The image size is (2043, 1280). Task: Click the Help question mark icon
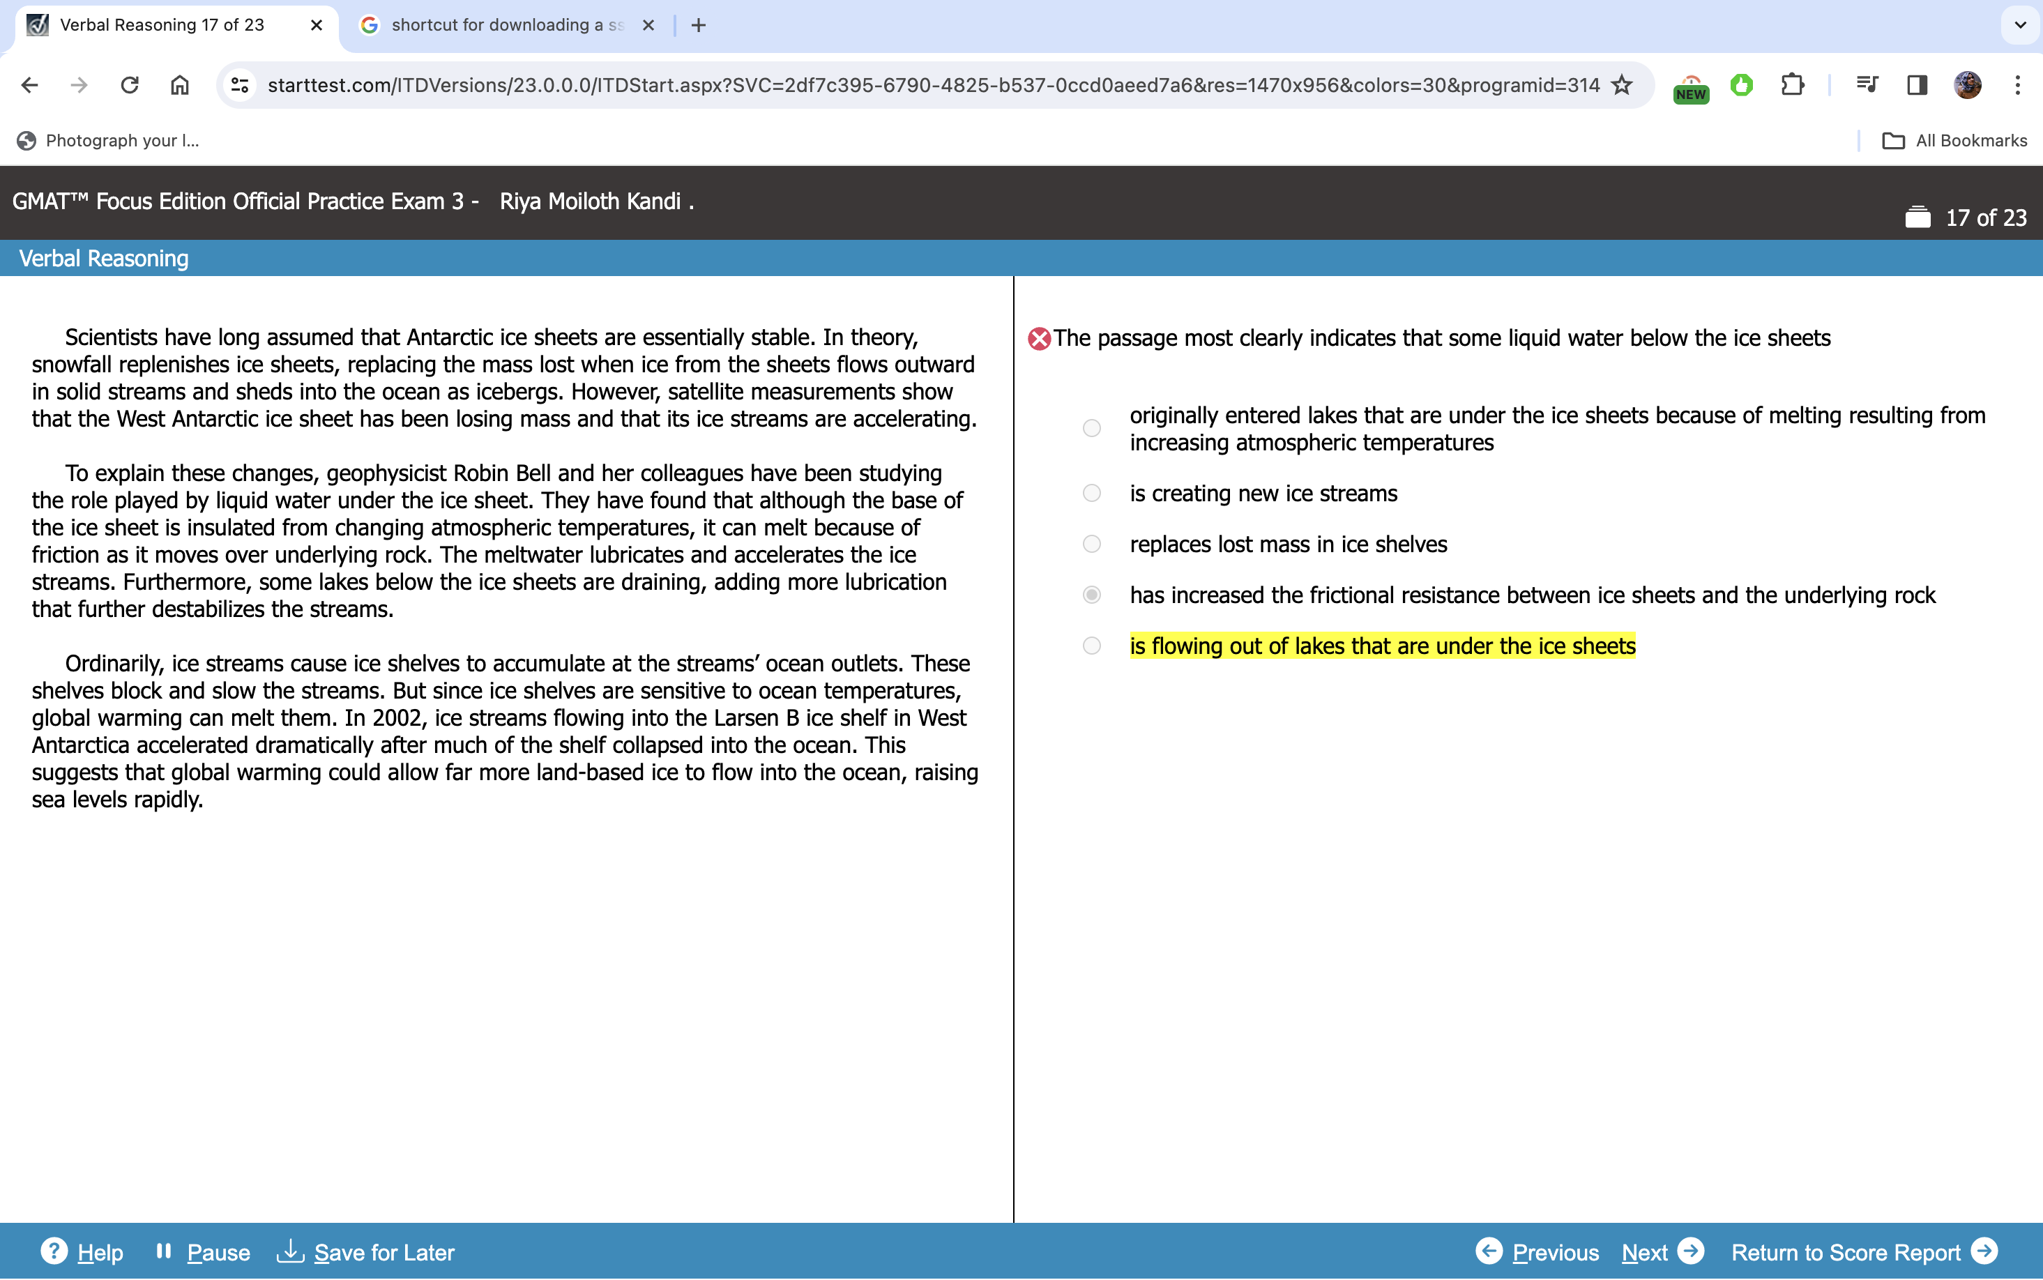pyautogui.click(x=54, y=1251)
